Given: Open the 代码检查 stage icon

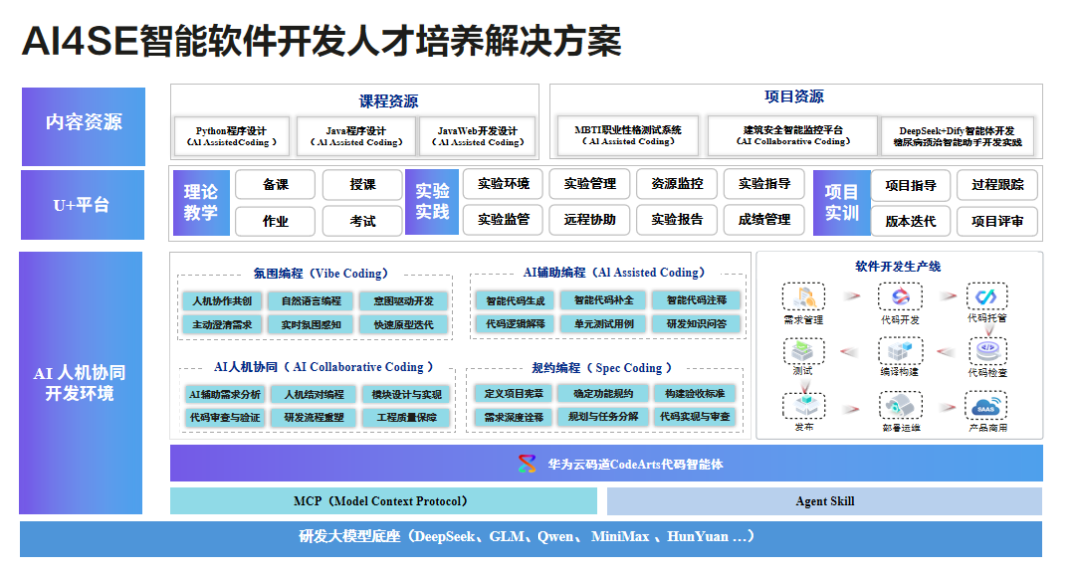Looking at the screenshot, I should point(987,350).
